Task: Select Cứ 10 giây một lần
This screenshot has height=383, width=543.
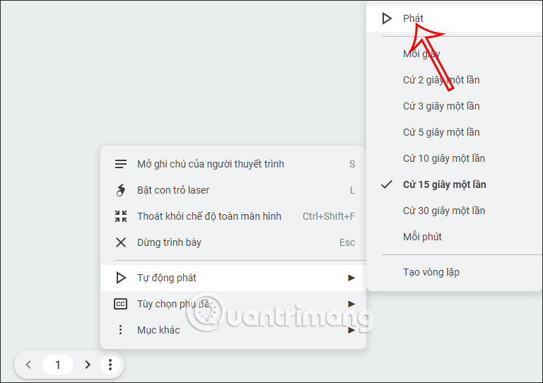Action: [455, 158]
